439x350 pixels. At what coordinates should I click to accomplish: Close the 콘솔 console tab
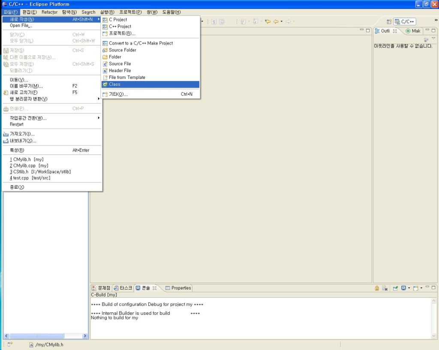(x=154, y=288)
